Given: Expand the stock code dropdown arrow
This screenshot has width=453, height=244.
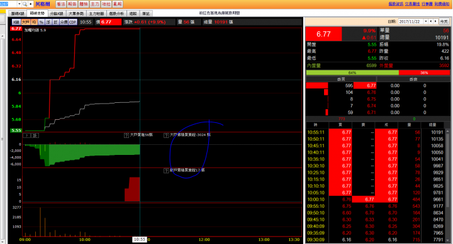Looking at the screenshot, I should pos(20,4).
